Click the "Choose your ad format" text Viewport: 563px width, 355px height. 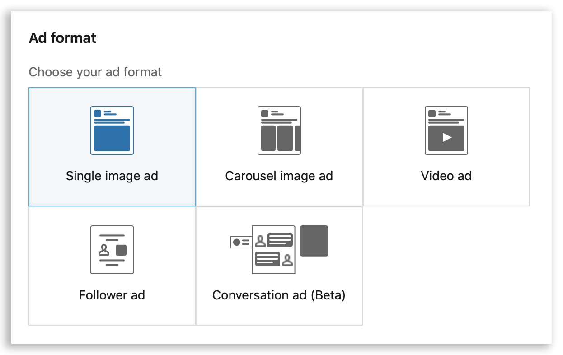(95, 72)
